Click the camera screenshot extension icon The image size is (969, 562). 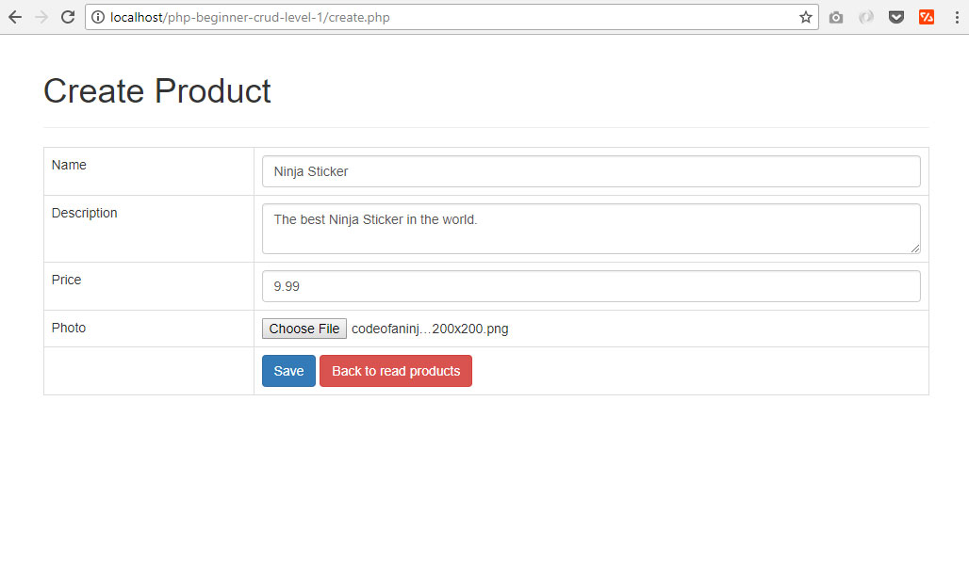coord(836,16)
